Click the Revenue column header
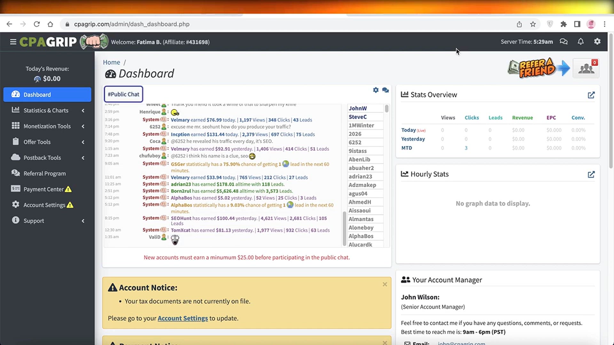The width and height of the screenshot is (614, 345). 523,118
